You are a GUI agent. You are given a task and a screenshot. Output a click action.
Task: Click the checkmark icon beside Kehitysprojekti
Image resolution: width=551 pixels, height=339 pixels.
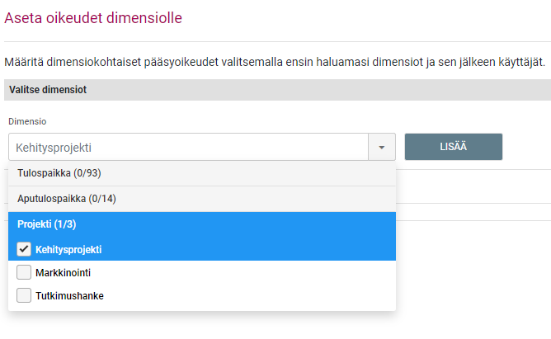click(x=24, y=249)
